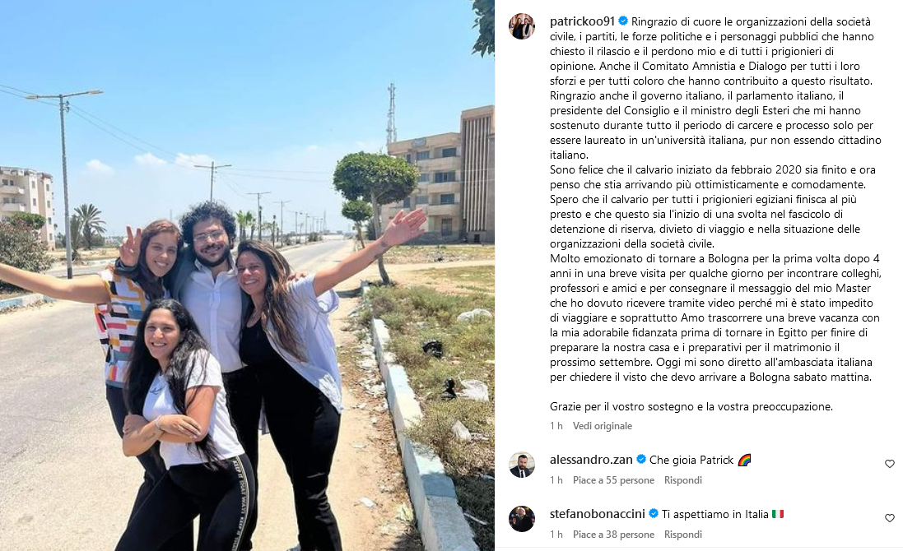Like stefanobonaccini's comment with heart
Screen dimensions: 903x551
click(x=889, y=518)
